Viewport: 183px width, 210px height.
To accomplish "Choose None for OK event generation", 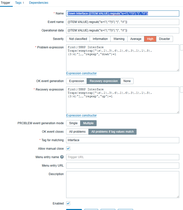I will click(x=127, y=81).
